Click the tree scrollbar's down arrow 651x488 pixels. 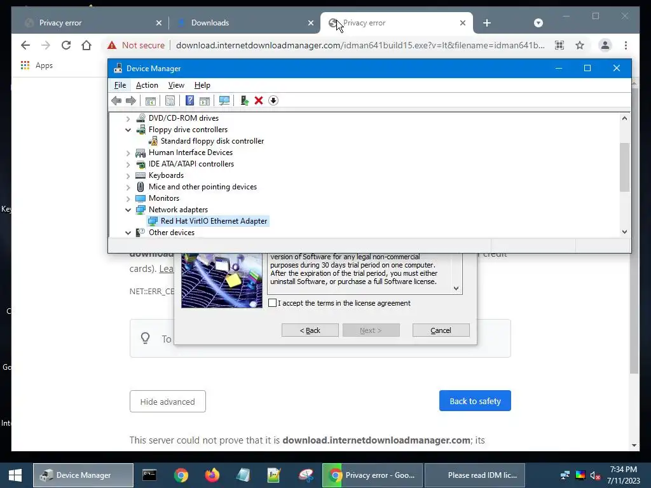(624, 232)
